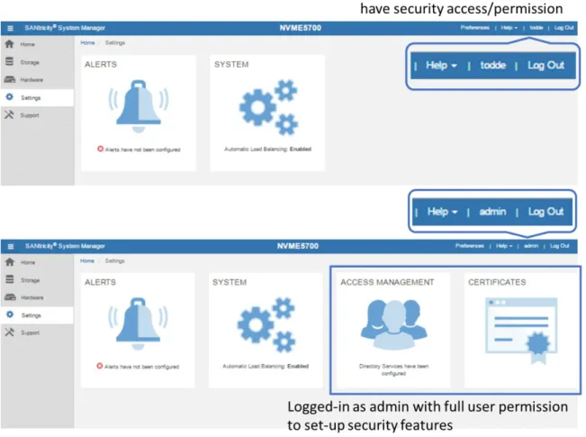
Task: Click ALERTS card title in bottom window
Action: pyautogui.click(x=100, y=282)
